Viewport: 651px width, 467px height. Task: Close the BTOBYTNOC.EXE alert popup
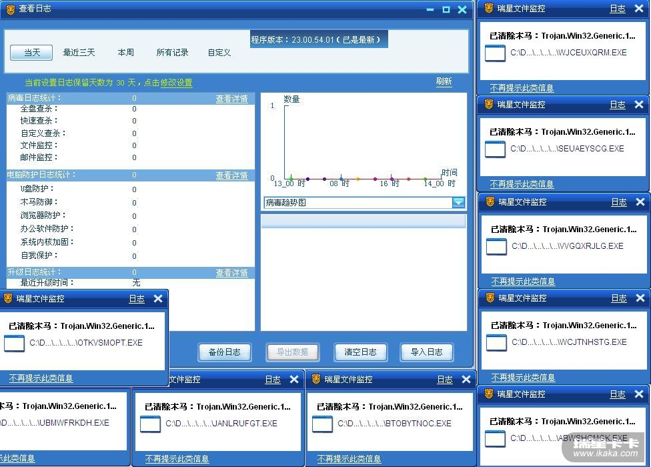click(x=466, y=380)
